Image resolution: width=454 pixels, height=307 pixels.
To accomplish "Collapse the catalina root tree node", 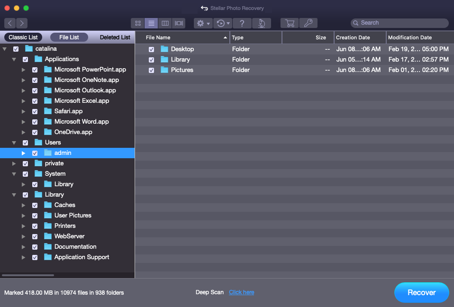I will coord(5,49).
